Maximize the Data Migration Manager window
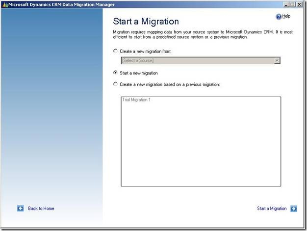 (x=293, y=4)
